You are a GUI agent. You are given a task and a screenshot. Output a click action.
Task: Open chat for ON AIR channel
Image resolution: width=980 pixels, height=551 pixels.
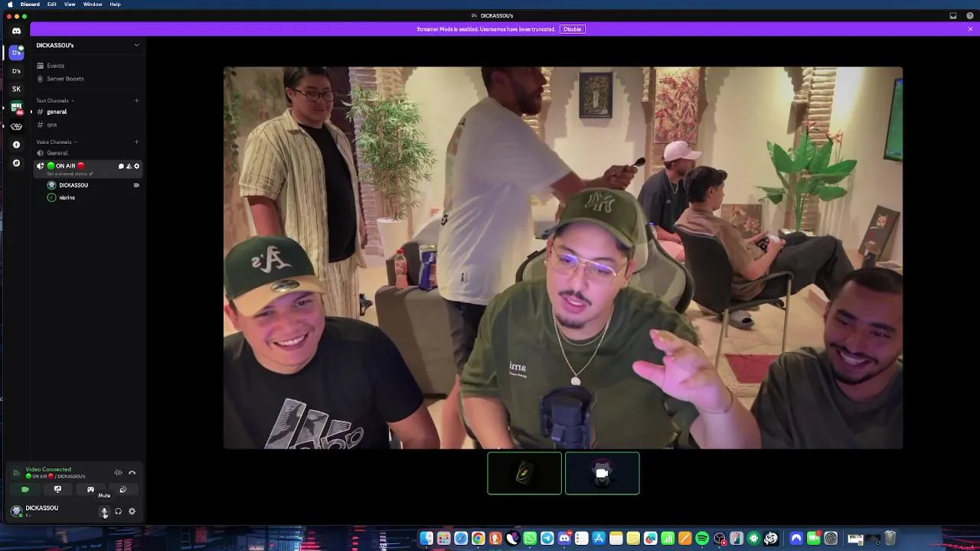point(121,166)
